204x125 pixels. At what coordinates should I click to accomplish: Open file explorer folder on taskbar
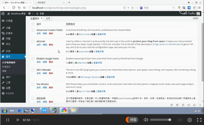(x=74, y=110)
